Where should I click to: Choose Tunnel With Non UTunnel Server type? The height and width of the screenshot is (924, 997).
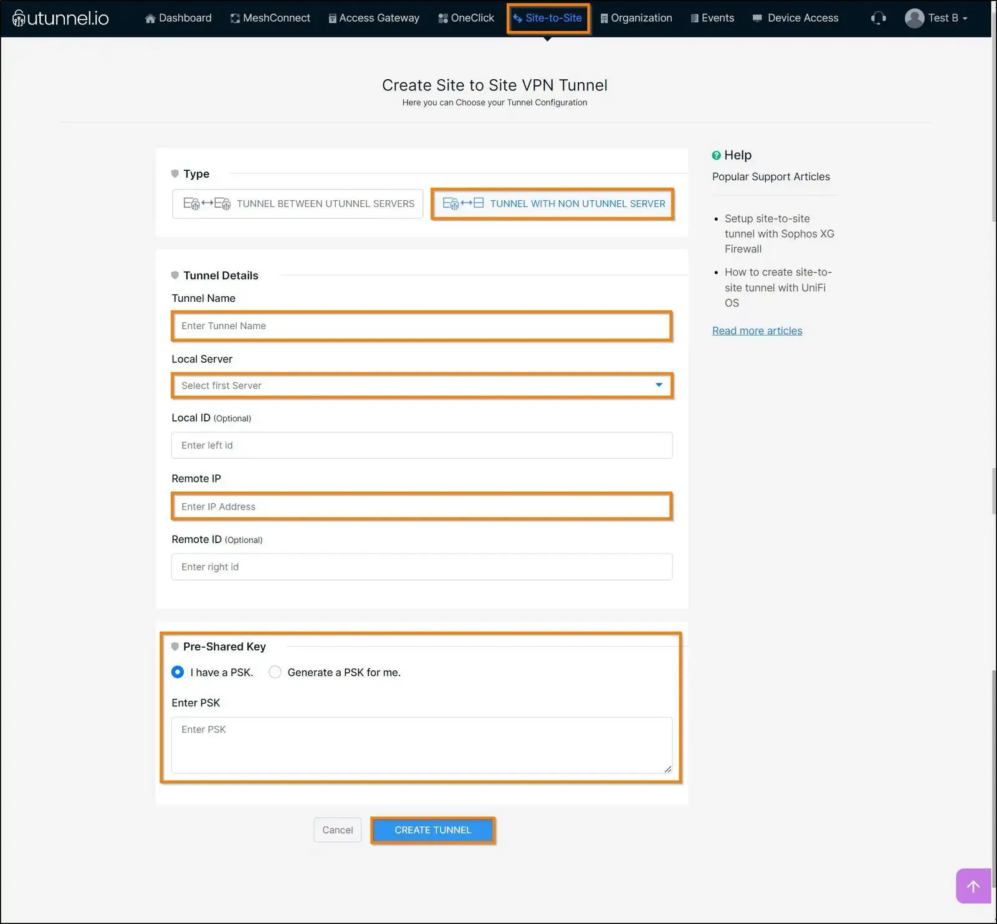pos(553,204)
